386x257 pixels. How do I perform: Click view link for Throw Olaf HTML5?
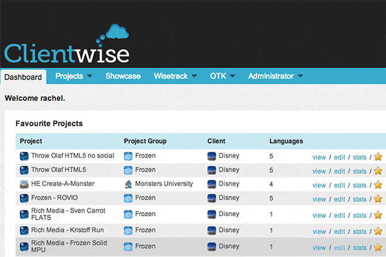click(x=319, y=171)
